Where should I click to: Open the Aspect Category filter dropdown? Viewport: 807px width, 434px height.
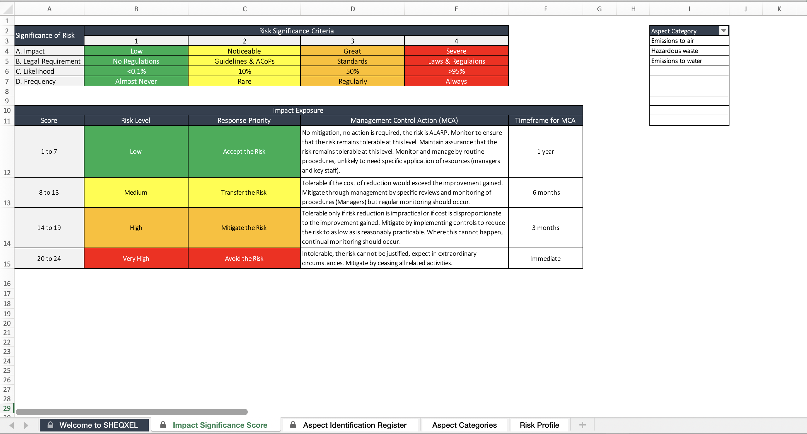(724, 31)
